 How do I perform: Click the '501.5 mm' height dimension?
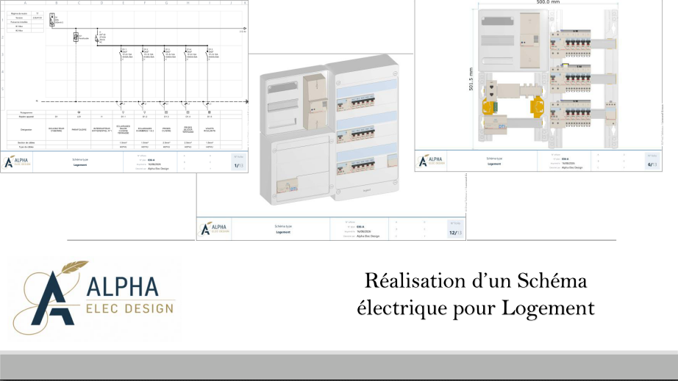click(471, 79)
